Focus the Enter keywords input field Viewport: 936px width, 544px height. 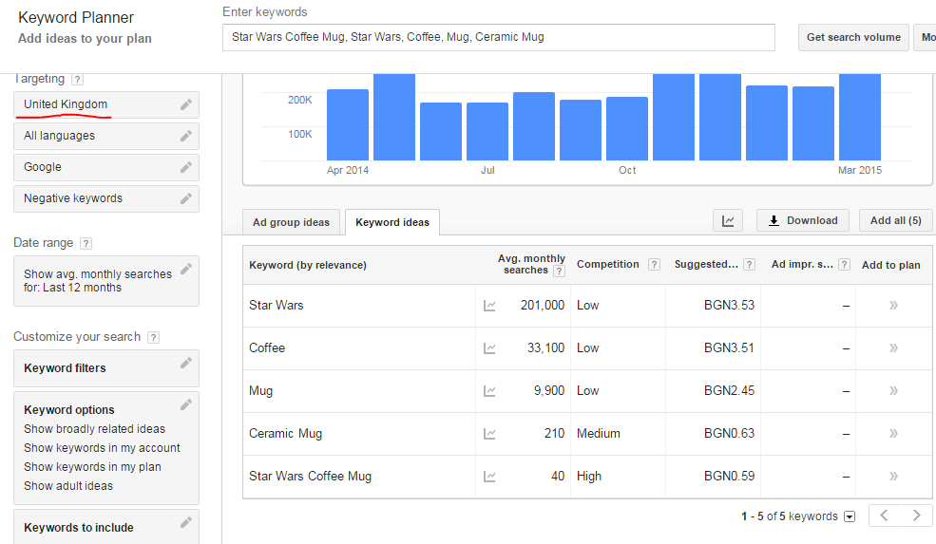point(499,38)
